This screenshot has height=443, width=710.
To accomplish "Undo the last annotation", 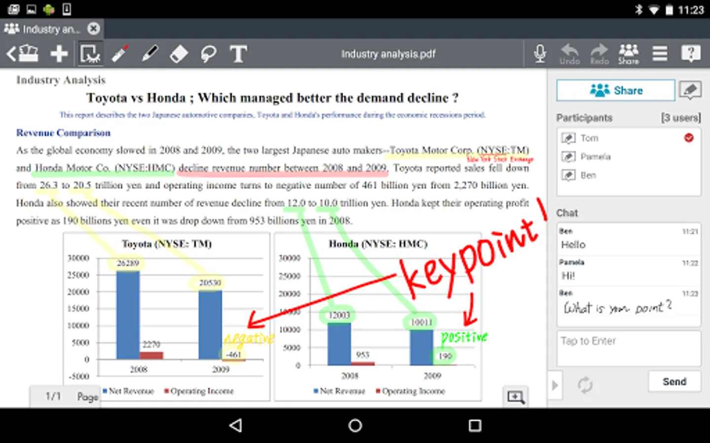I will (569, 54).
